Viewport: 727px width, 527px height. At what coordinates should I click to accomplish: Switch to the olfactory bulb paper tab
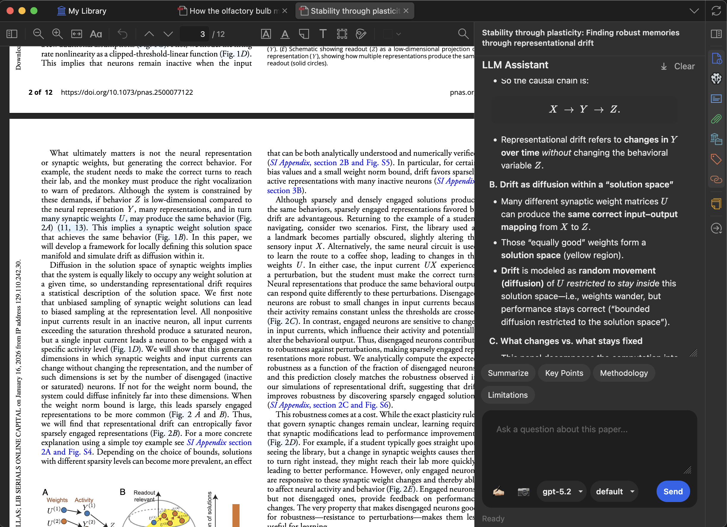(x=229, y=11)
